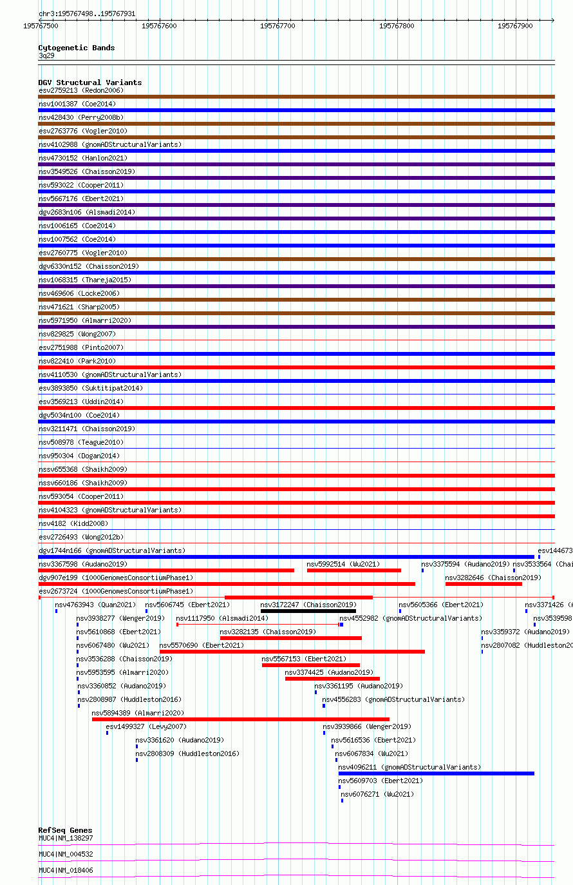Click nsv6076271 (Wu2021) label
573x885 pixels.
pyautogui.click(x=378, y=794)
